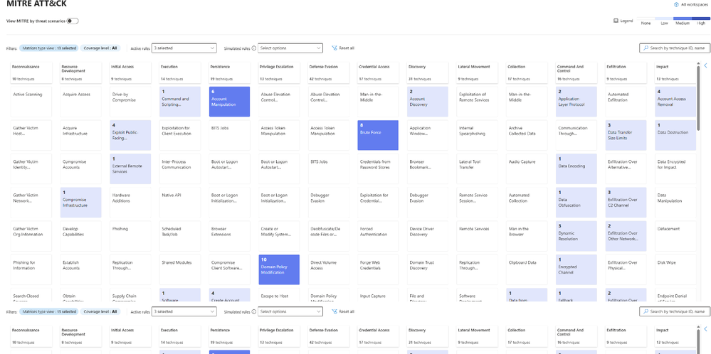Click the Internal Spearphishing technique

click(x=477, y=135)
